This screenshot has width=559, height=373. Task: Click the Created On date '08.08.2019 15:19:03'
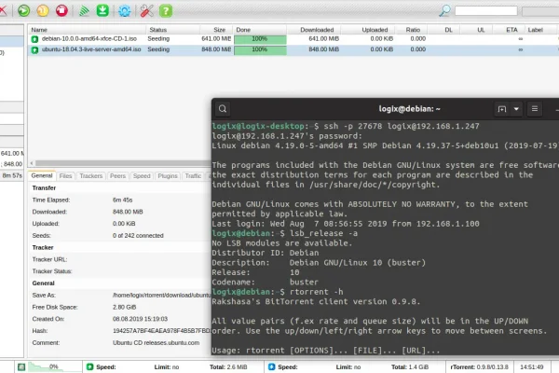(x=140, y=319)
